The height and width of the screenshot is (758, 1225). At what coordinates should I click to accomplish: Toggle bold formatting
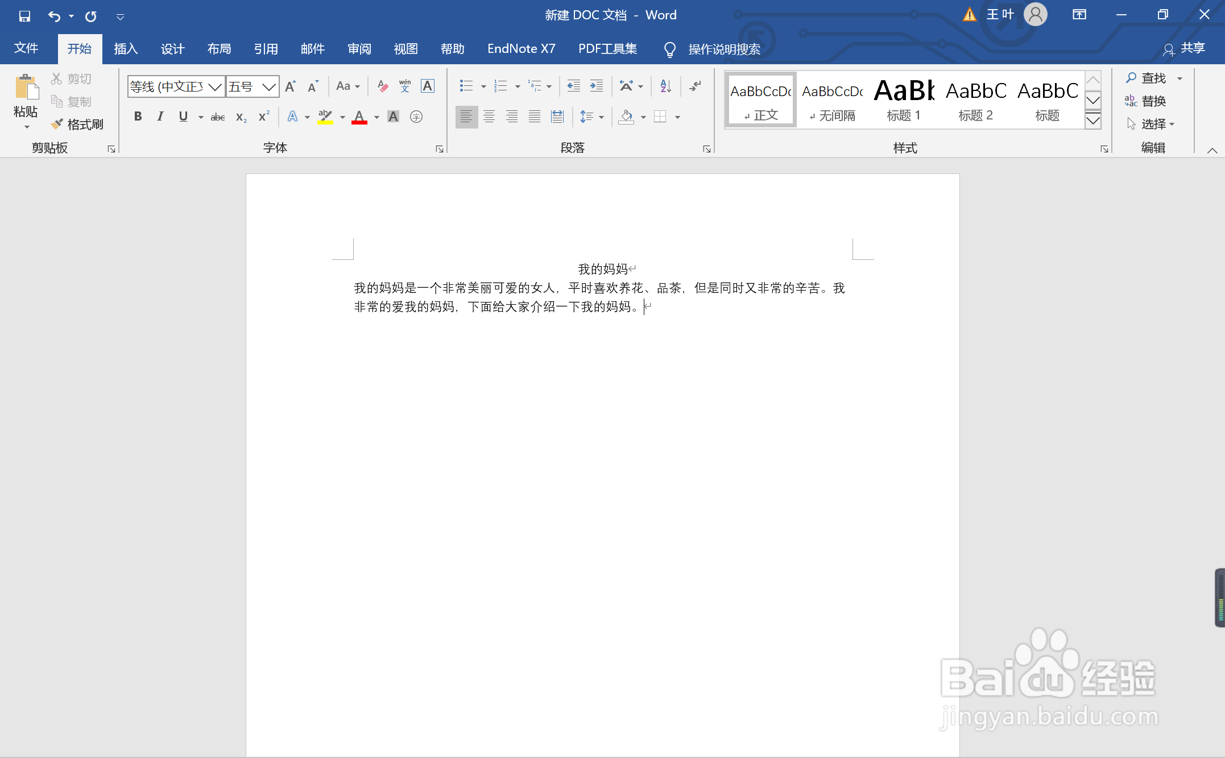pos(138,117)
